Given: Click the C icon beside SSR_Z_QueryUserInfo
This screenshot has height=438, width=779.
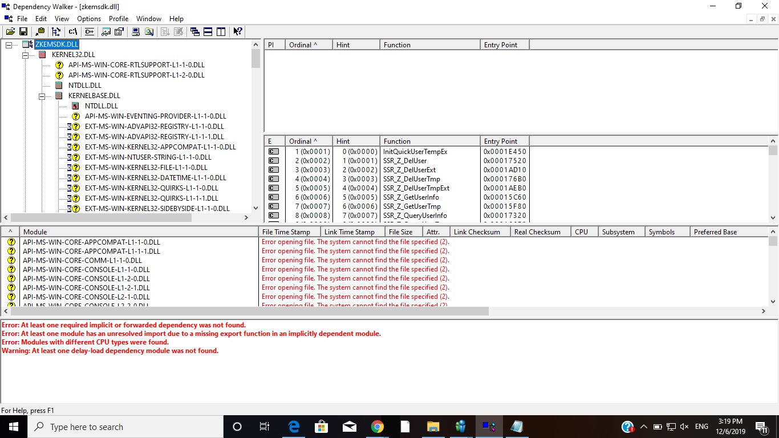Looking at the screenshot, I should (x=274, y=216).
